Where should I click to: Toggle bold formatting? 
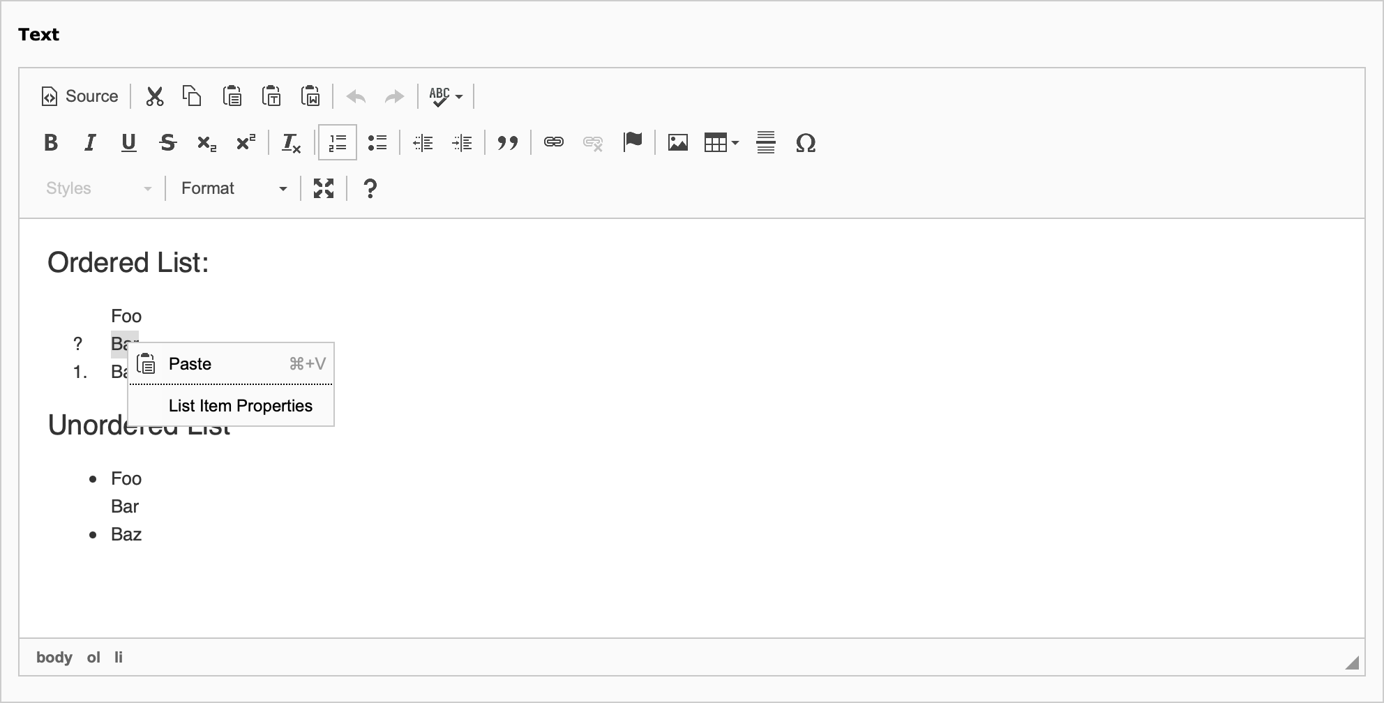(x=51, y=143)
